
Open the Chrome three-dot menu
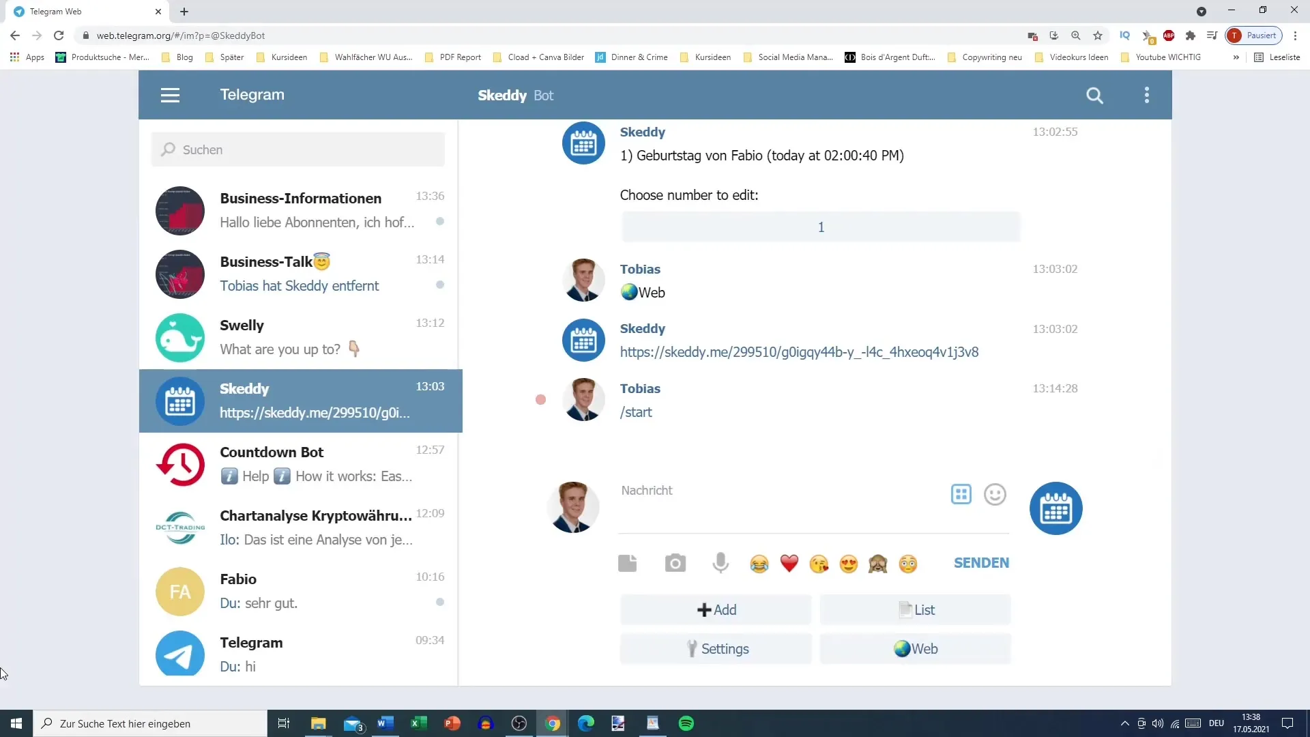coord(1295,35)
